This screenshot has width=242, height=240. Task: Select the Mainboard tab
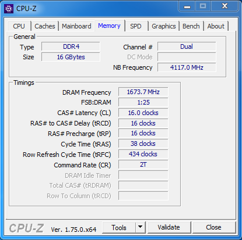[76, 26]
